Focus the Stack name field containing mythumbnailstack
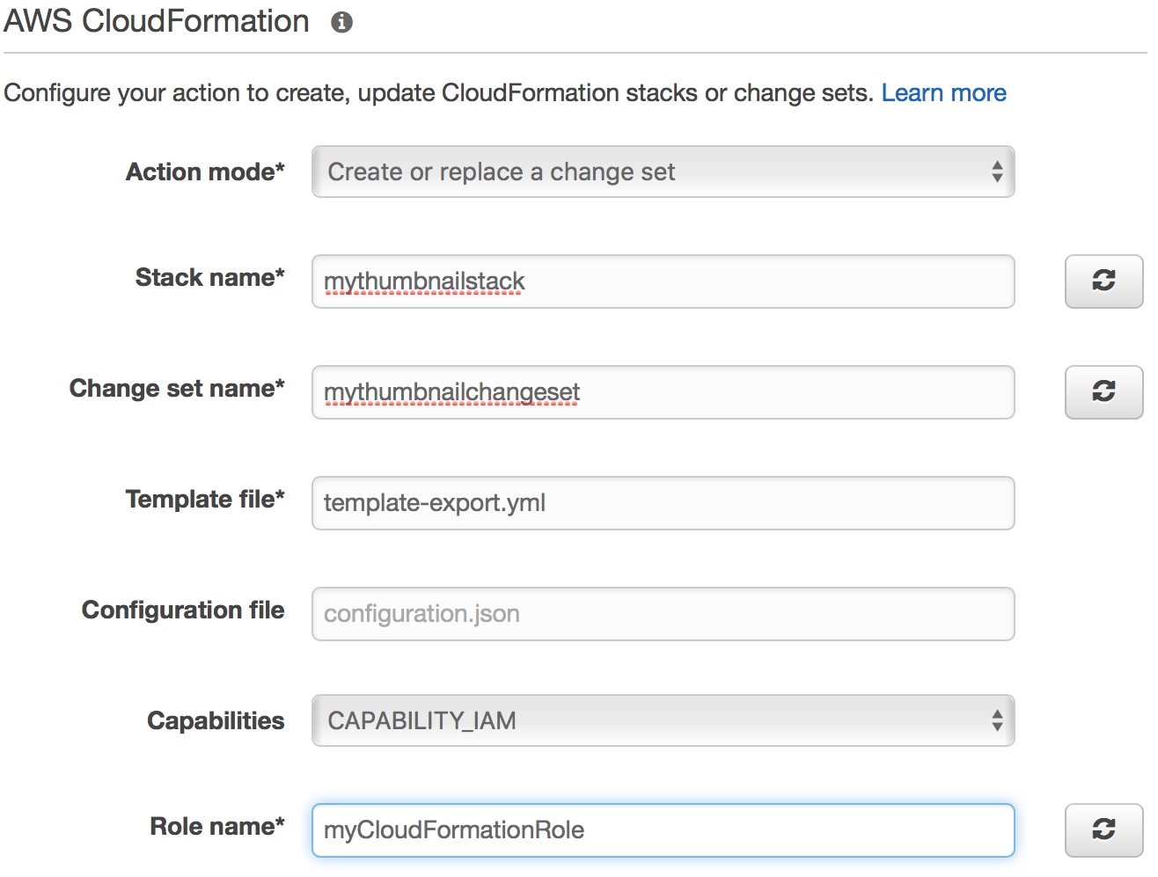 663,281
